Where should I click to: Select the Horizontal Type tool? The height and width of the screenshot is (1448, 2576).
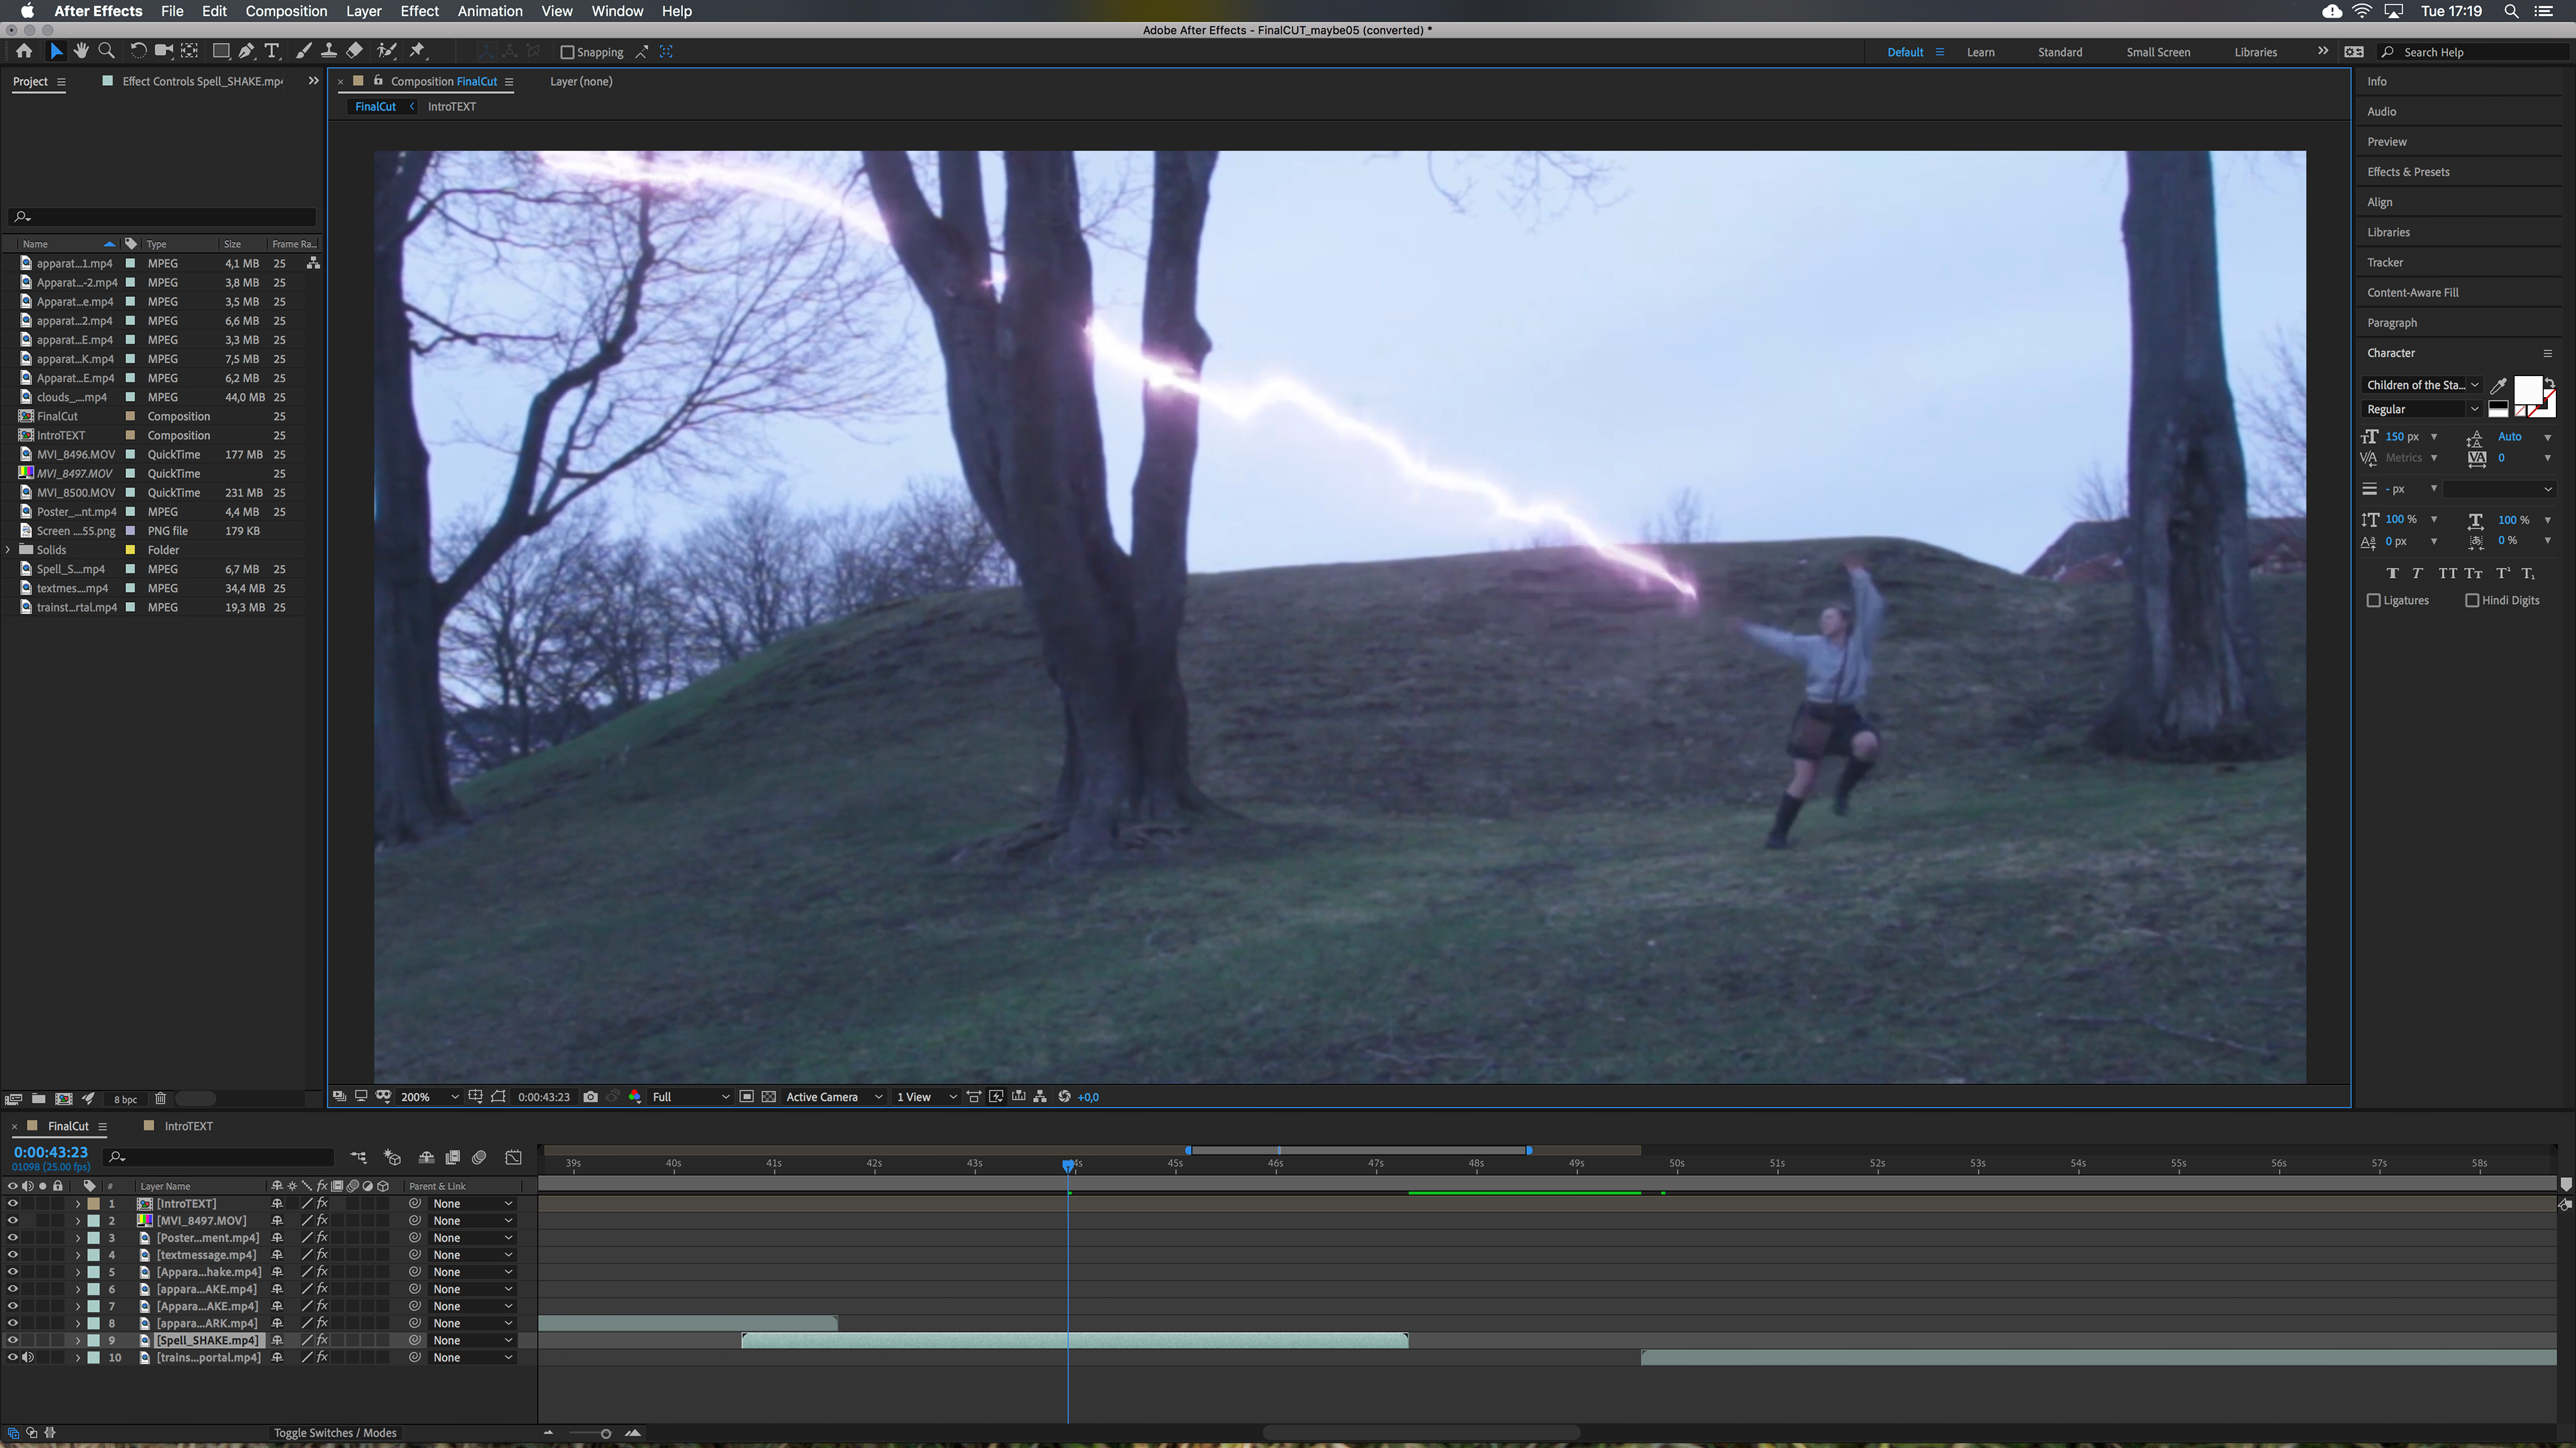pos(271,51)
